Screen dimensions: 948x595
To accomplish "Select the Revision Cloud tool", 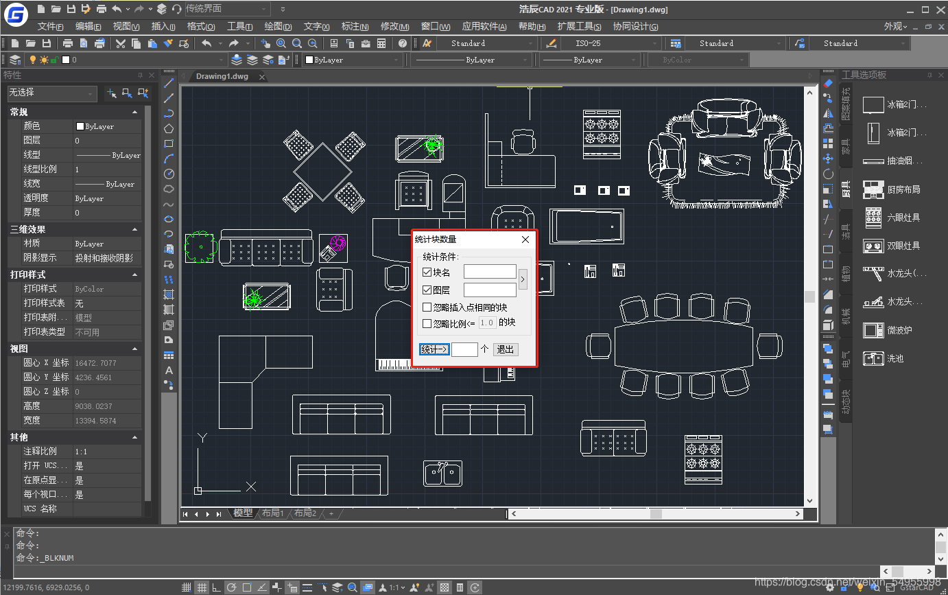I will (169, 189).
